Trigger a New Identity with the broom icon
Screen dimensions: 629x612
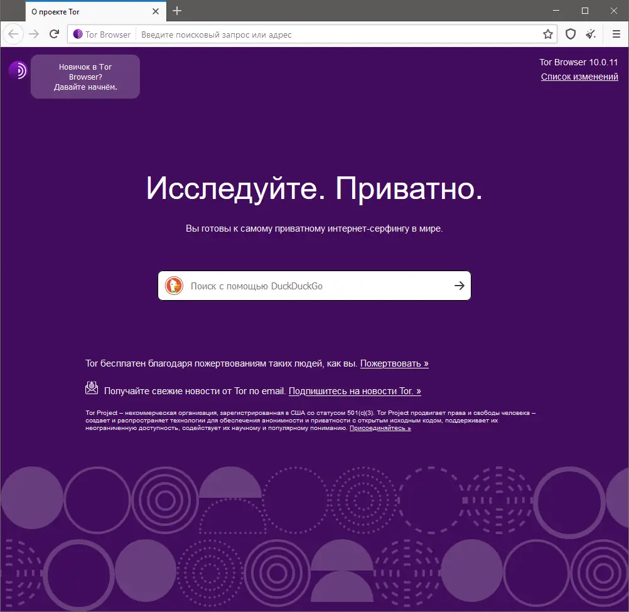[x=590, y=34]
